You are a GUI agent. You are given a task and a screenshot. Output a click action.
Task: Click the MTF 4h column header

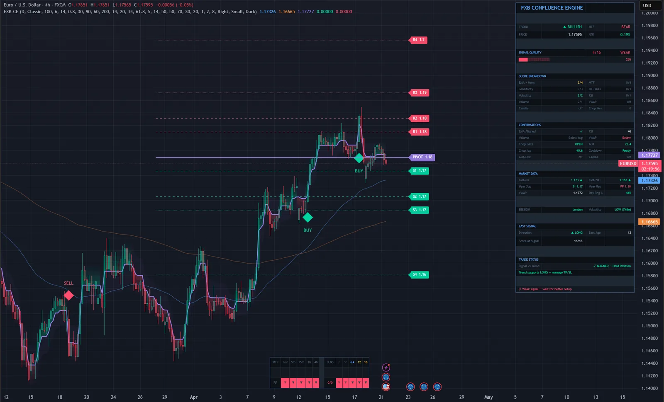pyautogui.click(x=316, y=362)
